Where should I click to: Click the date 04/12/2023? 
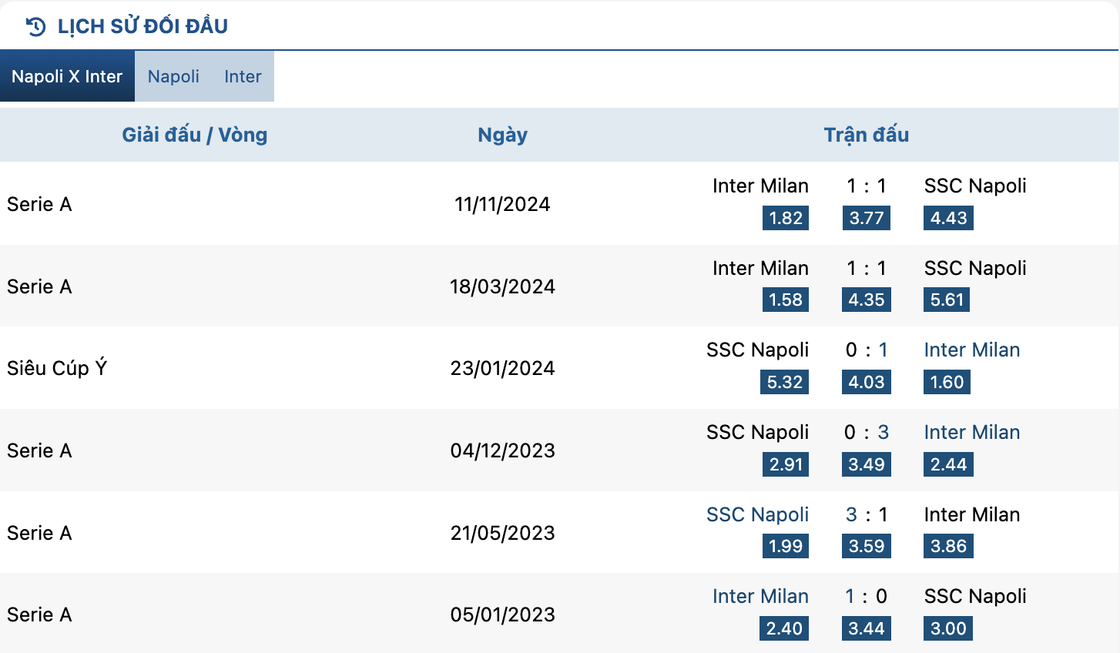pyautogui.click(x=502, y=450)
